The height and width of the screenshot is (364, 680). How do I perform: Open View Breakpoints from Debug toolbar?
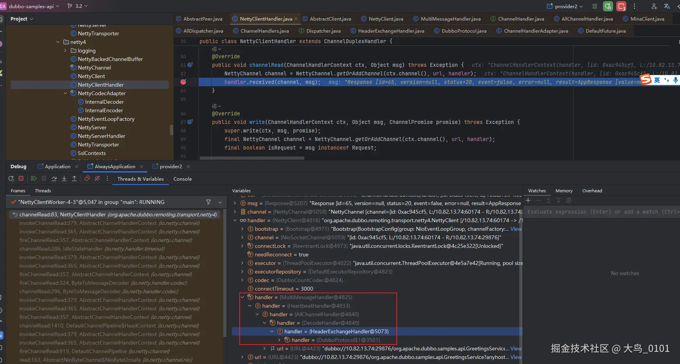(x=87, y=179)
